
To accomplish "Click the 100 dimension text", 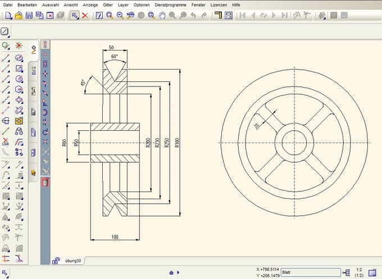I will pyautogui.click(x=115, y=237).
